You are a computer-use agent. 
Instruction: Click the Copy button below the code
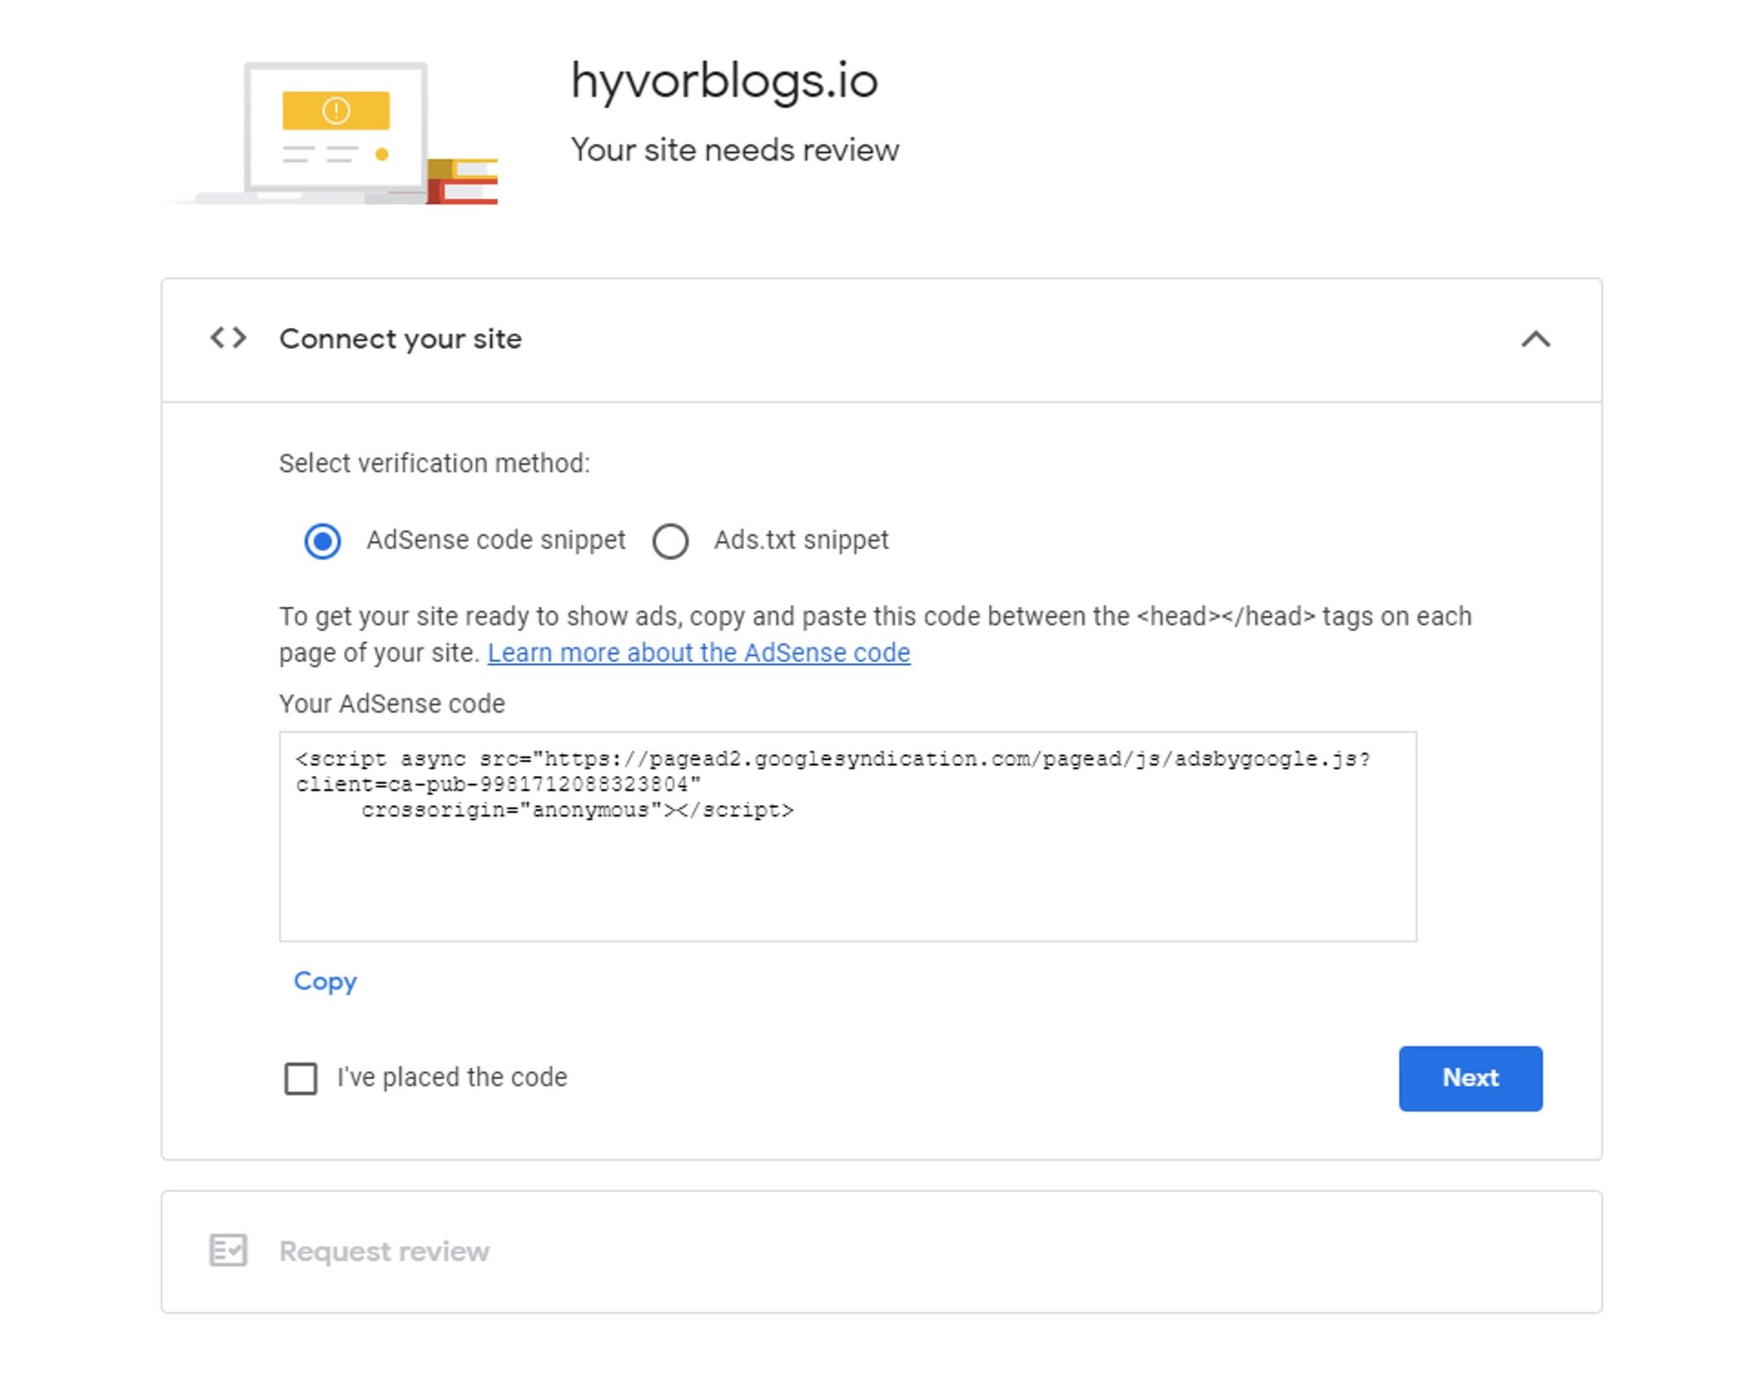click(x=325, y=981)
